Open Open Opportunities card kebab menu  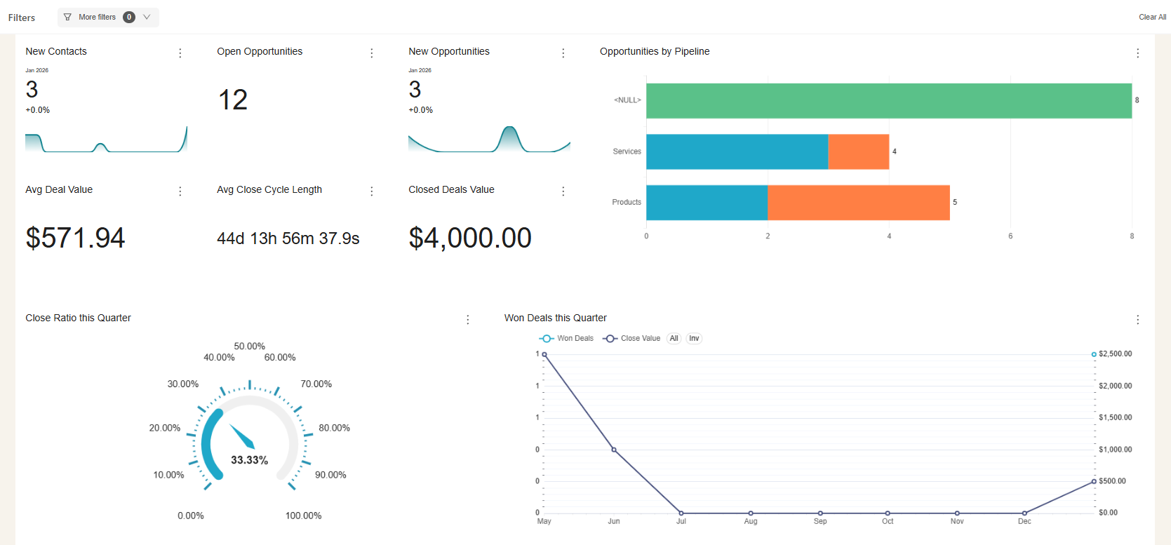372,53
